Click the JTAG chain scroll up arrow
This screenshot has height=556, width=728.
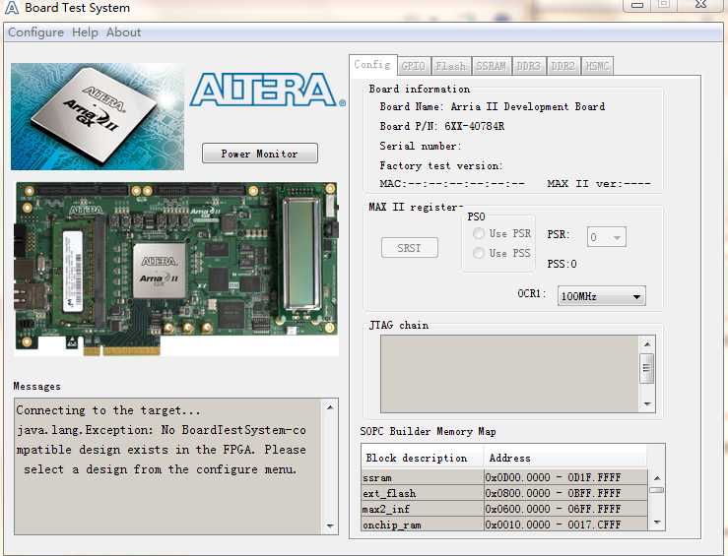pyautogui.click(x=647, y=344)
